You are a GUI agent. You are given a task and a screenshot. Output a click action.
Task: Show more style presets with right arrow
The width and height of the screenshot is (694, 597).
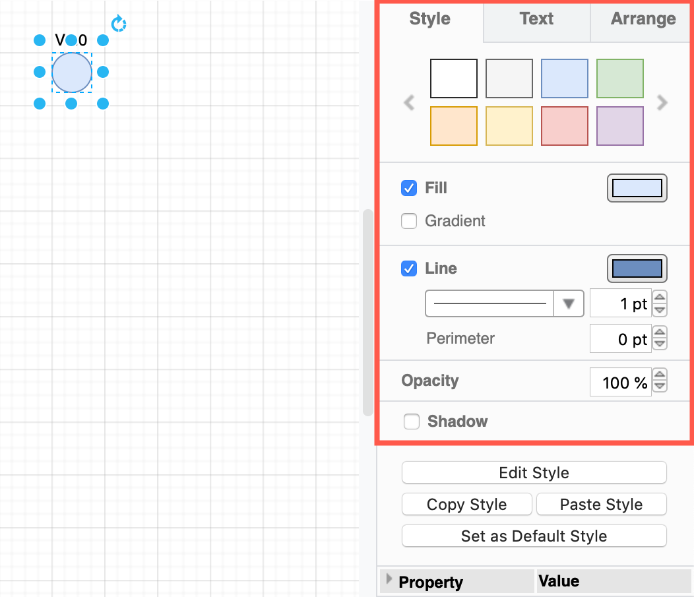tap(661, 102)
